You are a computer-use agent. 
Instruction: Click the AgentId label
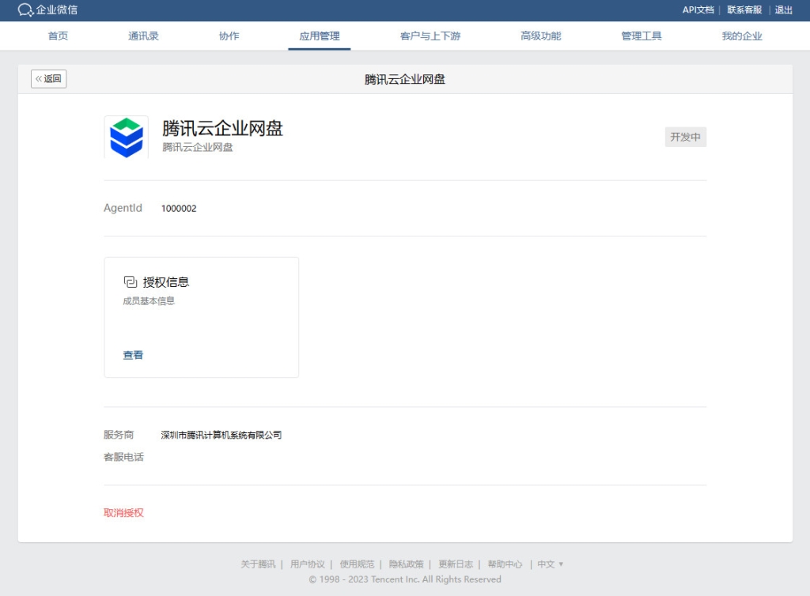pos(123,208)
